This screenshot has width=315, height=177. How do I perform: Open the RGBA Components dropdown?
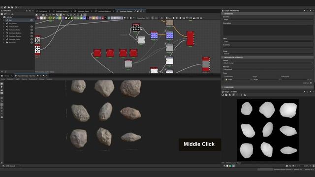pyautogui.click(x=240, y=80)
